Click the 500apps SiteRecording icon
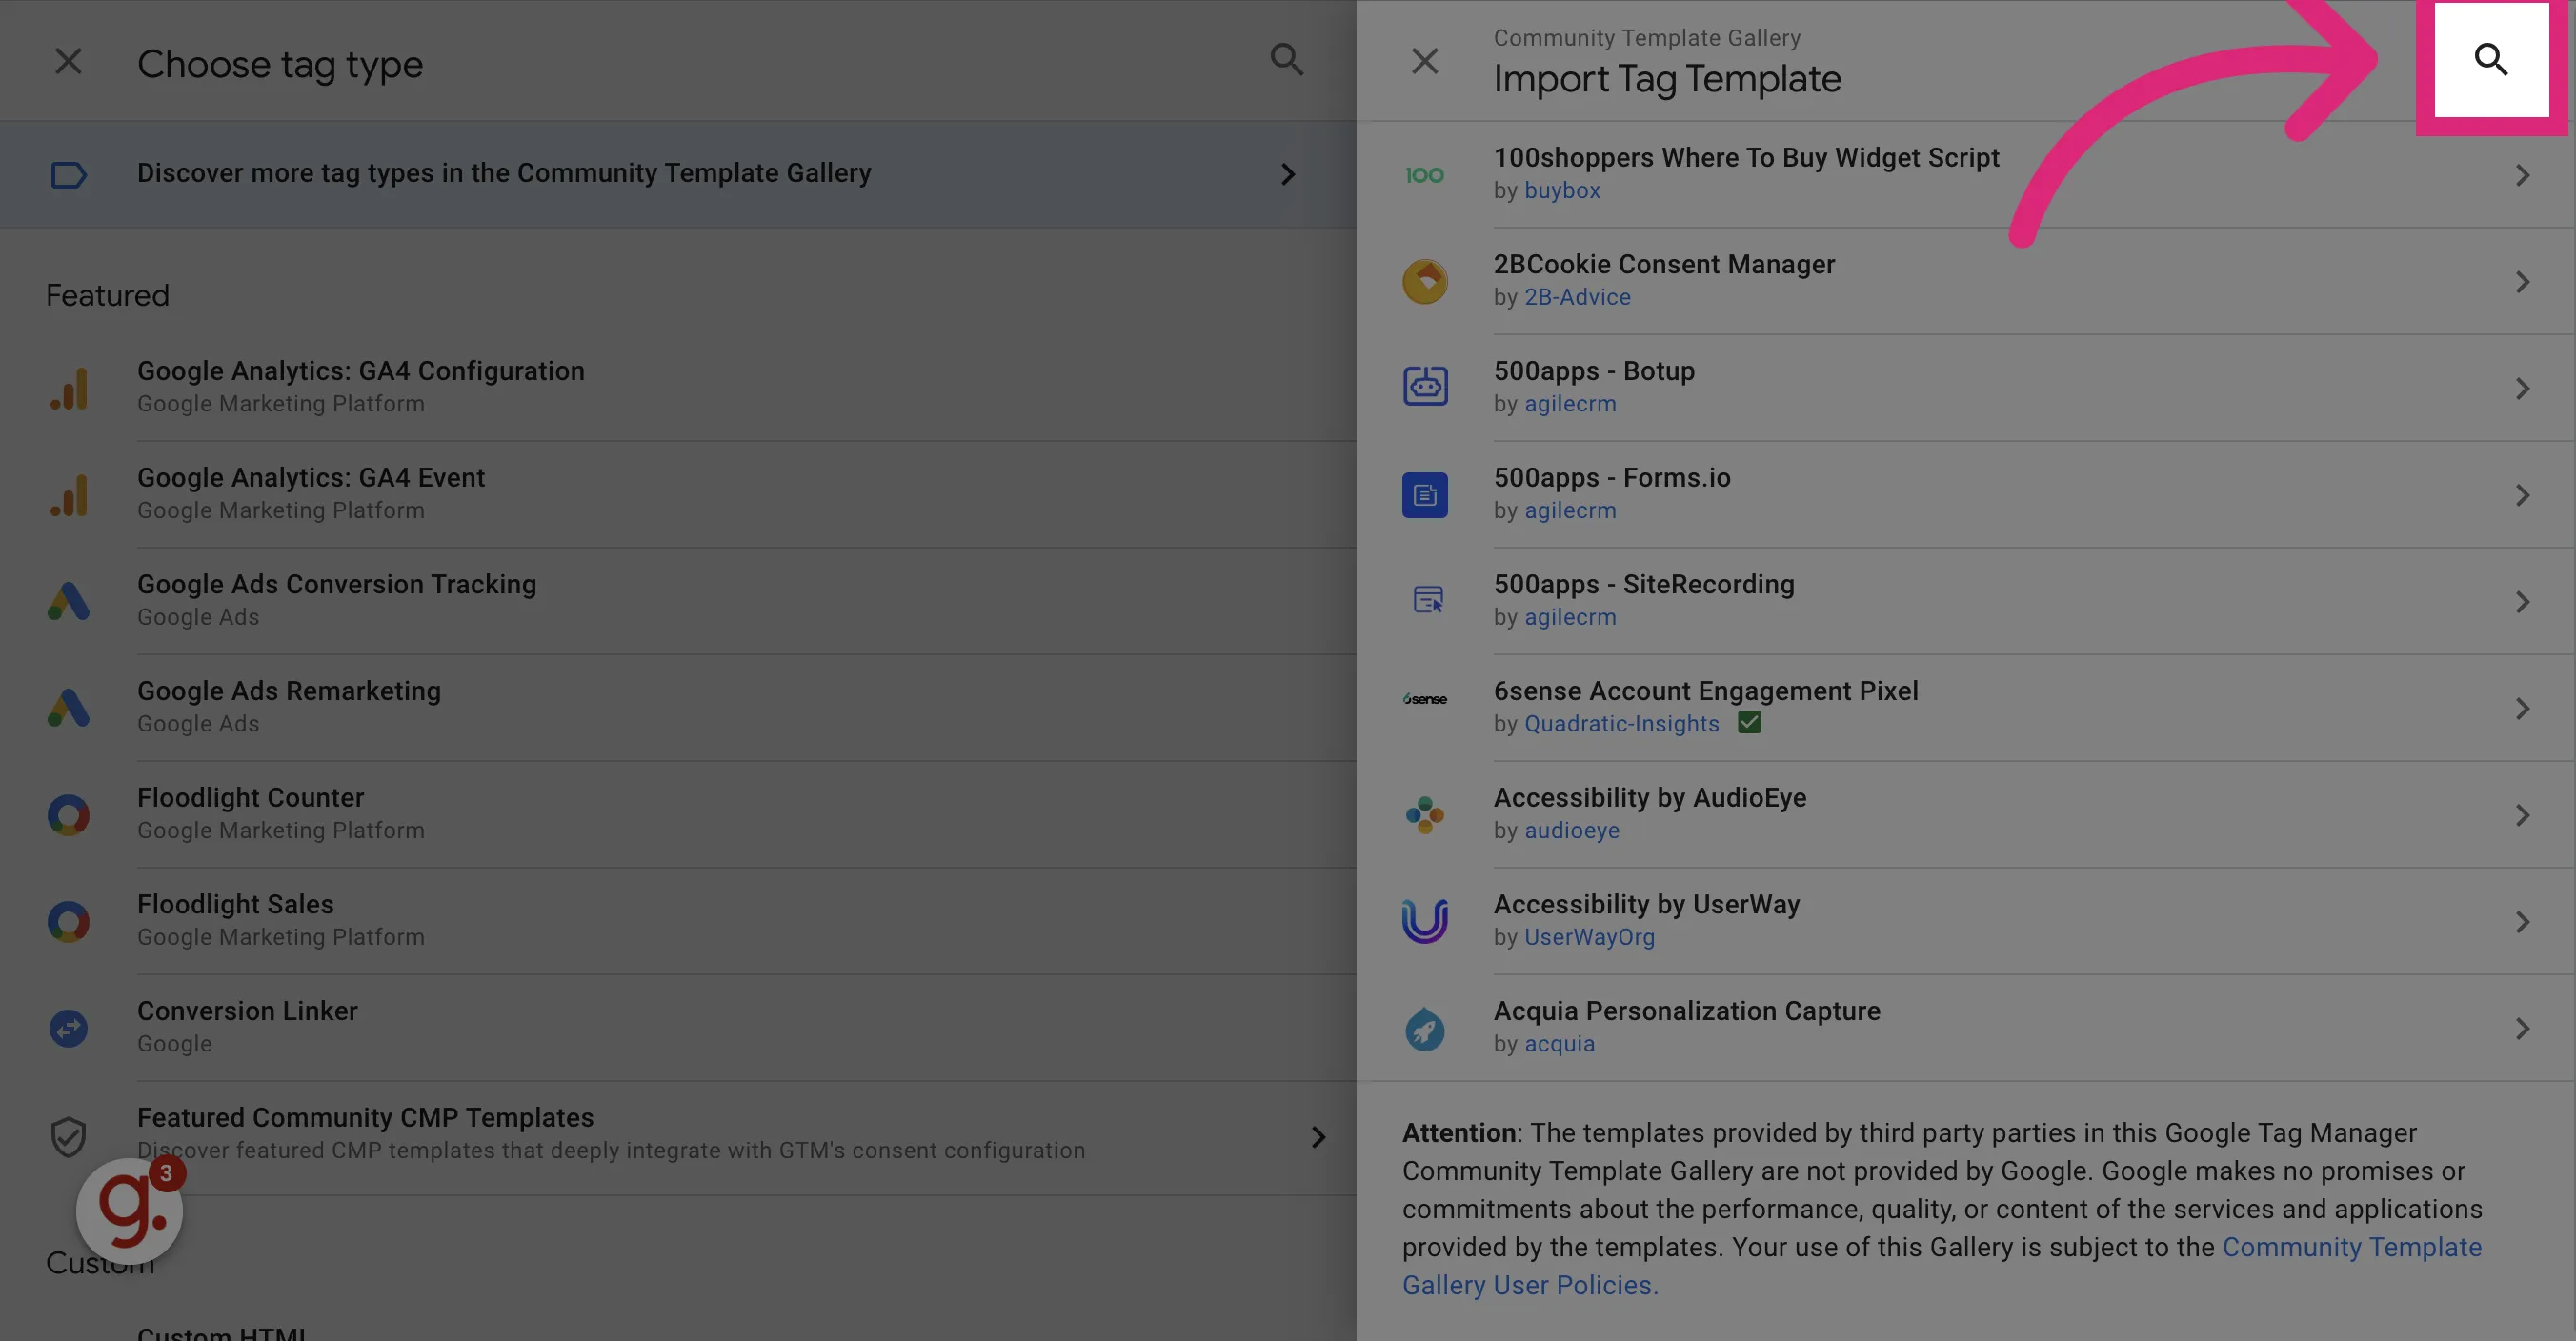Viewport: 2576px width, 1341px height. [x=1427, y=599]
